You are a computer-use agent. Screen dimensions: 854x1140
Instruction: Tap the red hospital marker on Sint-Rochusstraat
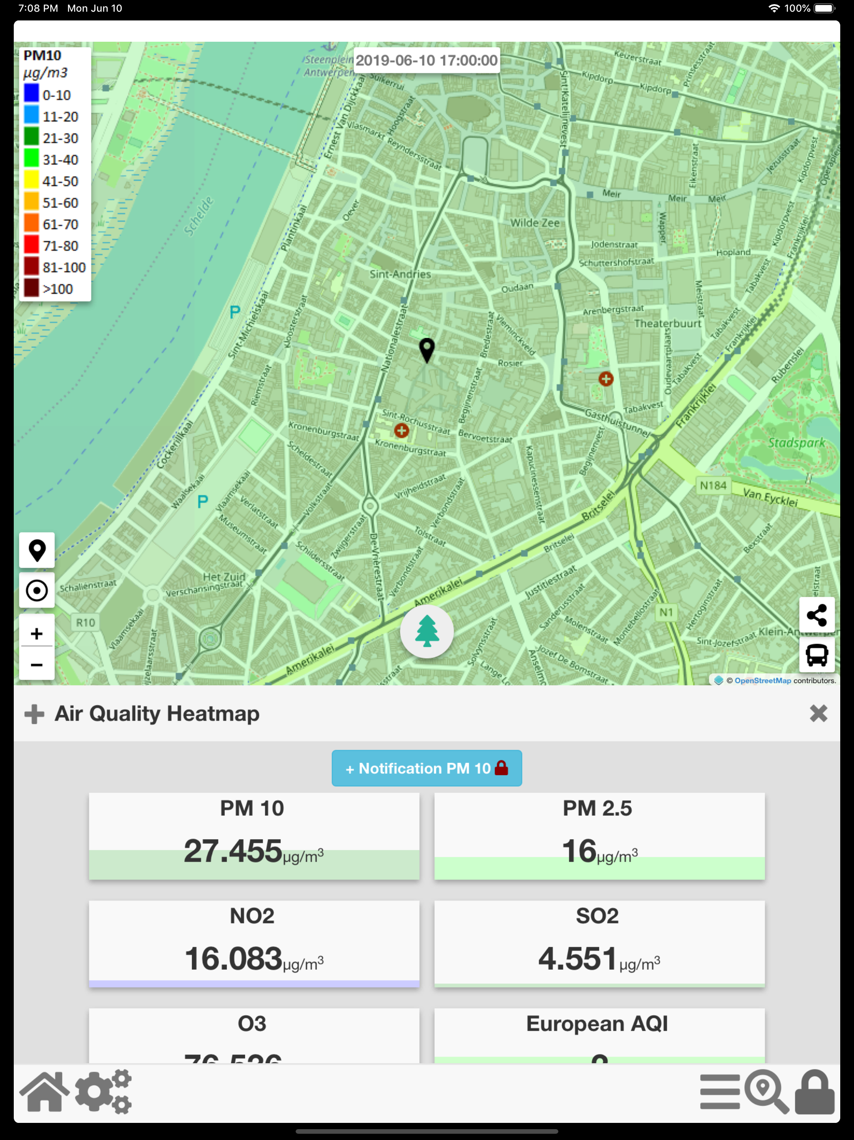coord(402,430)
